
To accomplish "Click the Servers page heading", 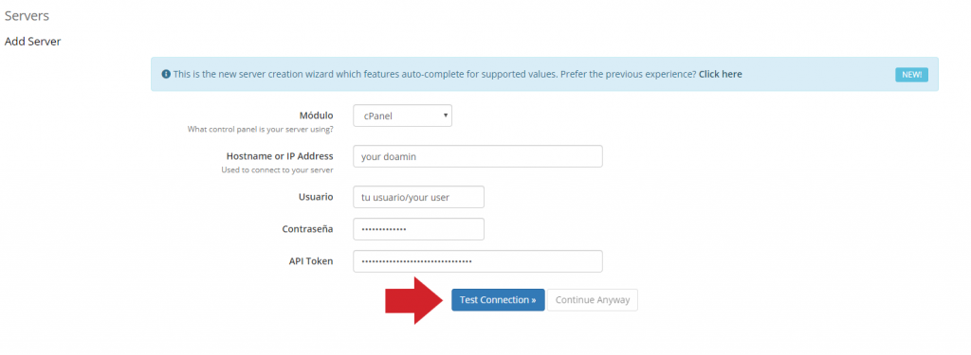I will (27, 15).
